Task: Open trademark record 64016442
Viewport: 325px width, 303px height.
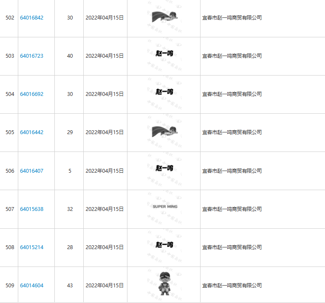Action: coord(31,132)
